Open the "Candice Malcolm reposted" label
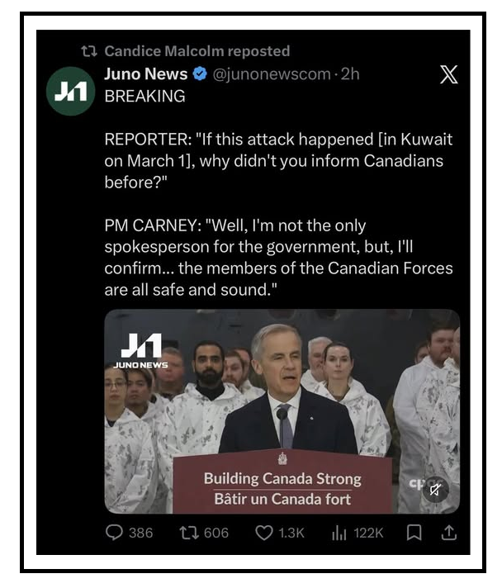502x588 pixels. point(197,51)
